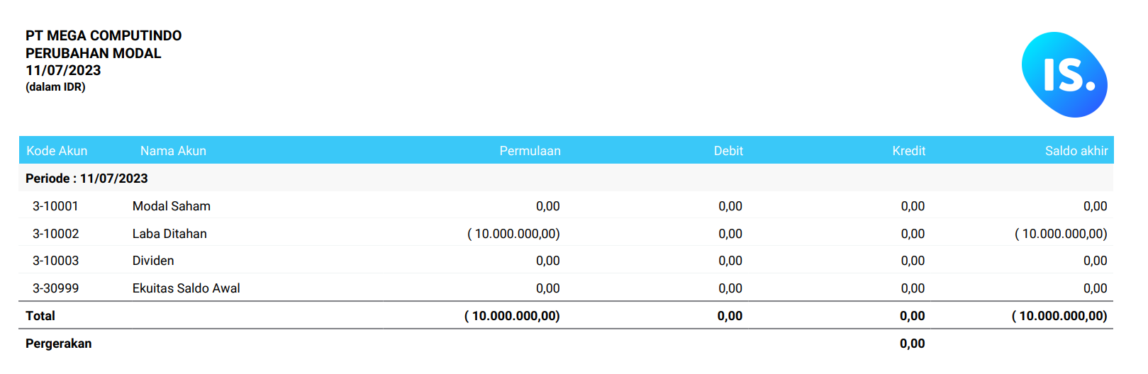Click the Pergerakan Kredit value 0,00

click(x=913, y=344)
